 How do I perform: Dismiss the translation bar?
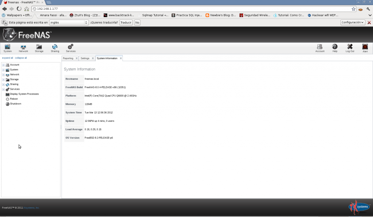click(369, 23)
